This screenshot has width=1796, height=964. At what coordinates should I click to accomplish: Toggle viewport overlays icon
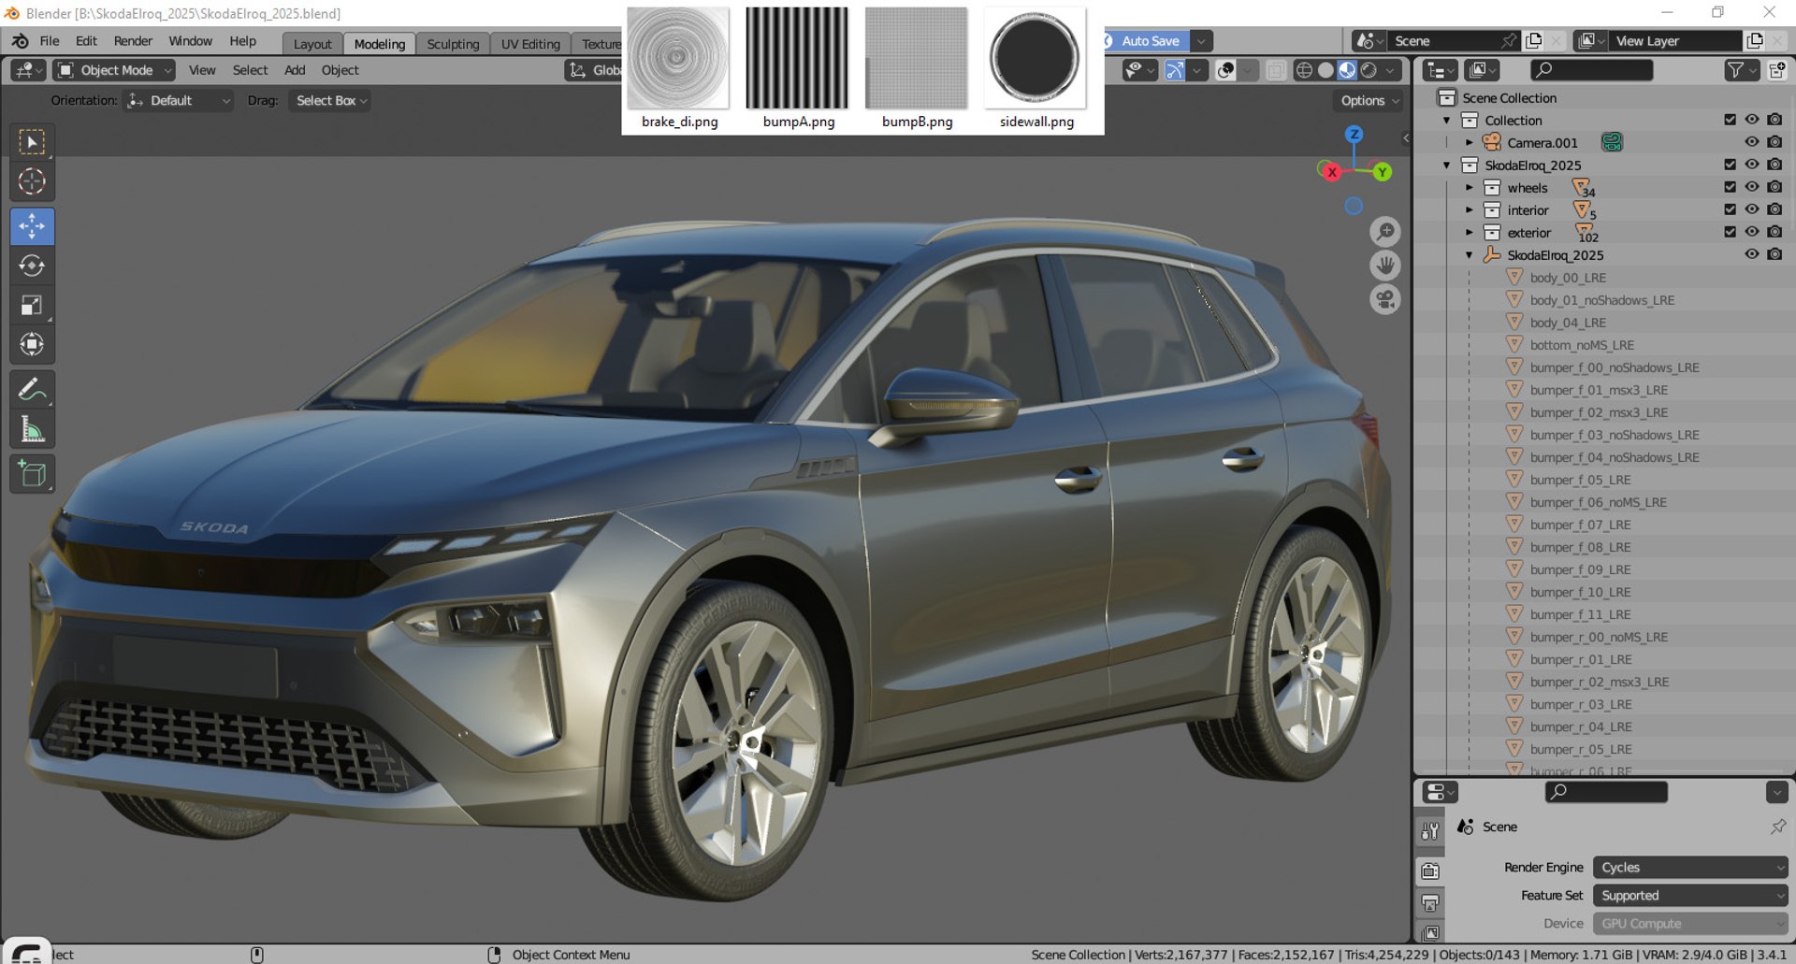click(x=1225, y=70)
